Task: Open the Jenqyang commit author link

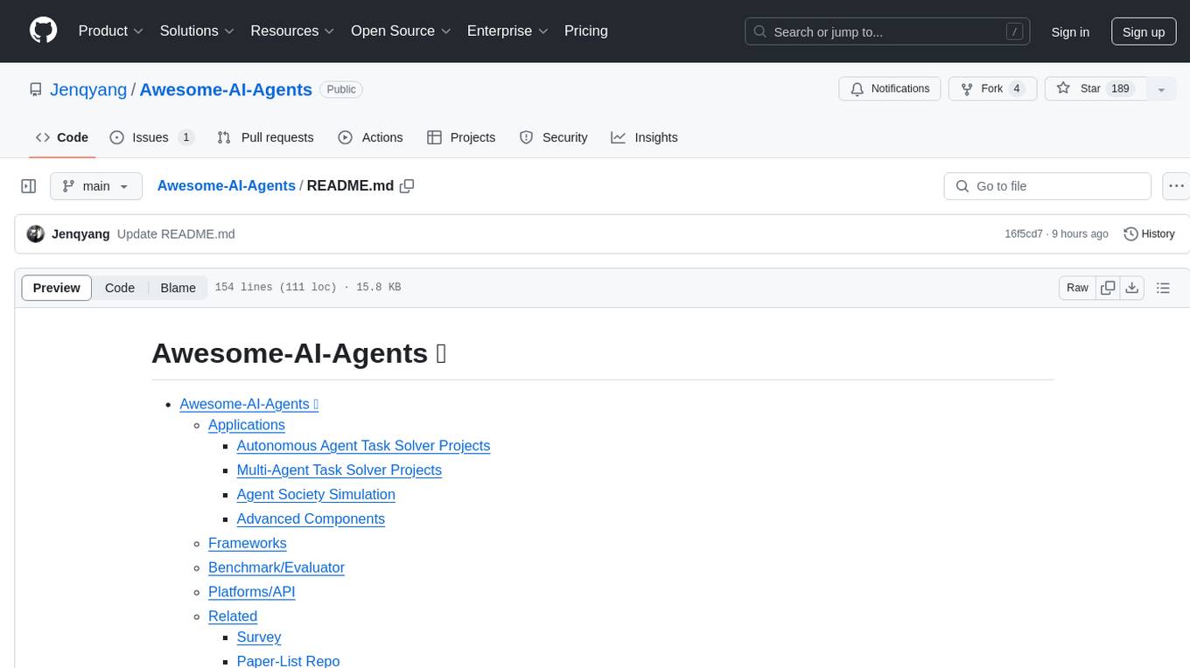Action: [x=80, y=234]
